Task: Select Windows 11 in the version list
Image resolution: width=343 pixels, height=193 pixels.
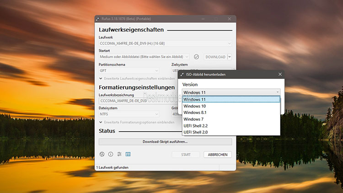Action: 231,99
